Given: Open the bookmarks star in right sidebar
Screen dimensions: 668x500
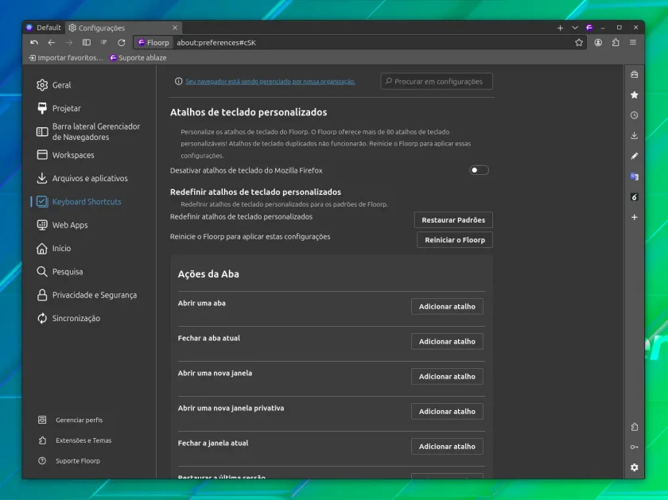Looking at the screenshot, I should point(634,95).
